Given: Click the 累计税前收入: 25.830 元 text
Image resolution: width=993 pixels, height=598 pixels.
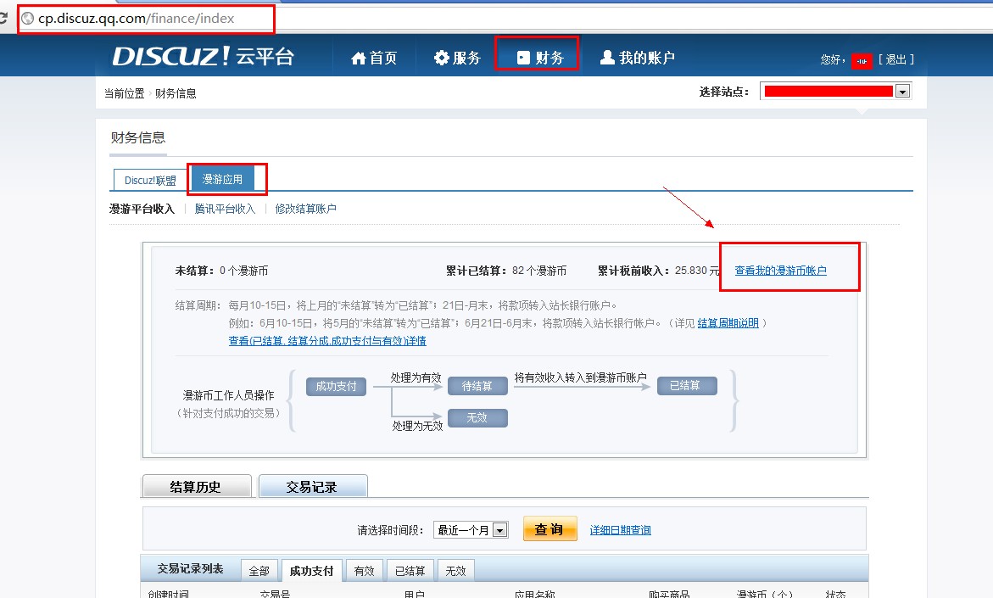Looking at the screenshot, I should tap(659, 271).
